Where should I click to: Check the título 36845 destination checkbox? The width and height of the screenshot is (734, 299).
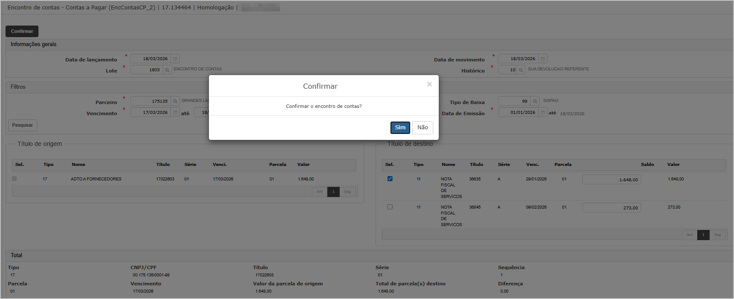pyautogui.click(x=390, y=207)
